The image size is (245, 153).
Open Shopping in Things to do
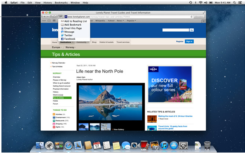60,124
